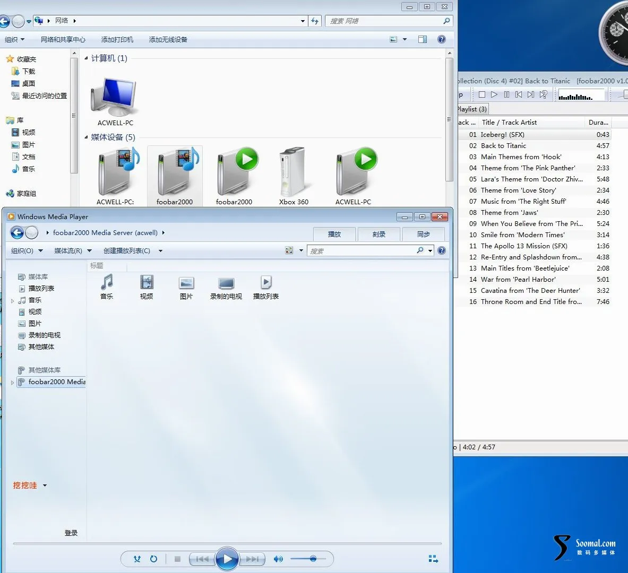Image resolution: width=628 pixels, height=573 pixels.
Task: Open 家庭组 in the Explorer sidebar
Action: click(x=21, y=194)
